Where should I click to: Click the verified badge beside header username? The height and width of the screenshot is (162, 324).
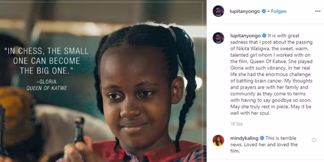264,12
